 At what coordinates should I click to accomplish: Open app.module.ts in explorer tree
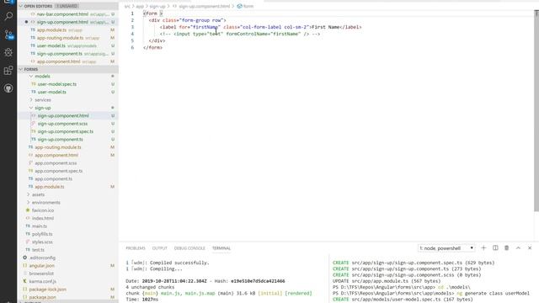[67, 187]
